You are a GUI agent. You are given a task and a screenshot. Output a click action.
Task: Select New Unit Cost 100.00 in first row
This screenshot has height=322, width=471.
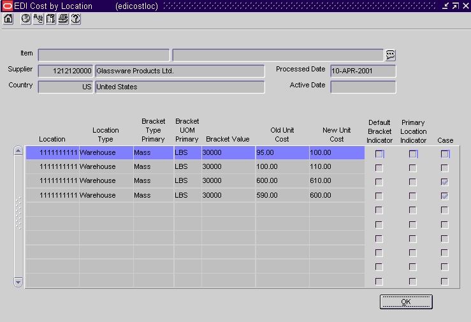pyautogui.click(x=337, y=152)
